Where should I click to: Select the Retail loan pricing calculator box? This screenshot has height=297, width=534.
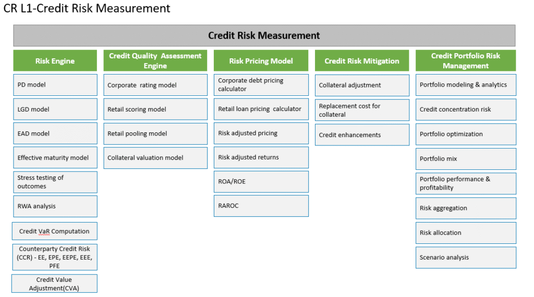coord(261,109)
